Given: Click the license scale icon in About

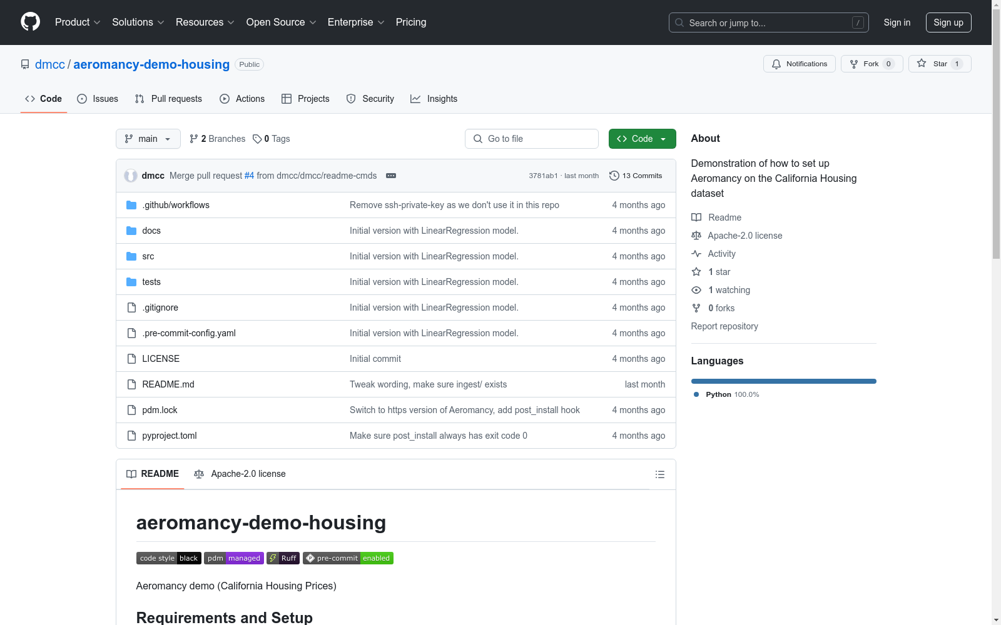Looking at the screenshot, I should click(x=696, y=236).
